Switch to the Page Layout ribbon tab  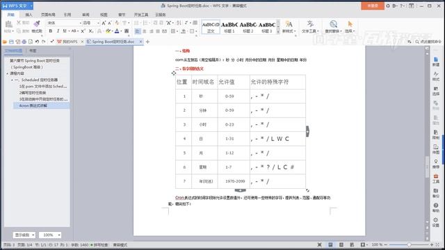tap(48, 15)
